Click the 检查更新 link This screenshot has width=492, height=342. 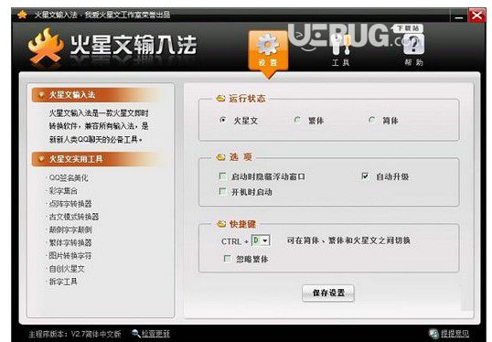155,334
